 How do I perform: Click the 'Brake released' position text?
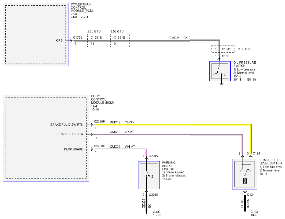[x=174, y=176]
